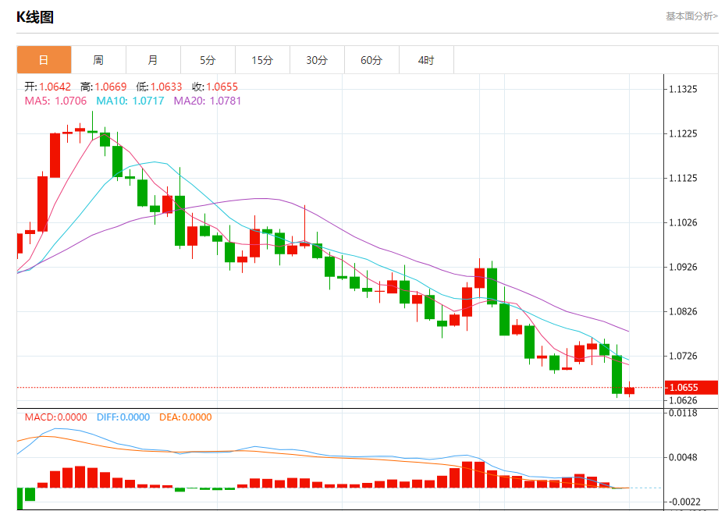
Task: Open the 基本面分析> link
Action: [x=691, y=16]
